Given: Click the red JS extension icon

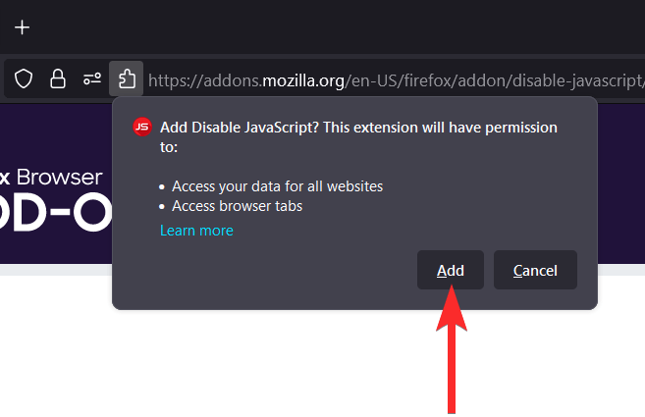Looking at the screenshot, I should click(x=142, y=128).
